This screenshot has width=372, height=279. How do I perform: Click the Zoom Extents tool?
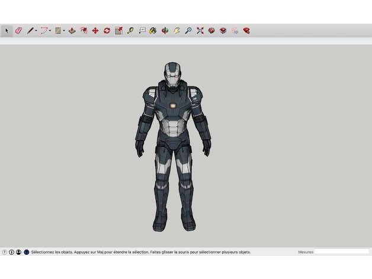(200, 31)
